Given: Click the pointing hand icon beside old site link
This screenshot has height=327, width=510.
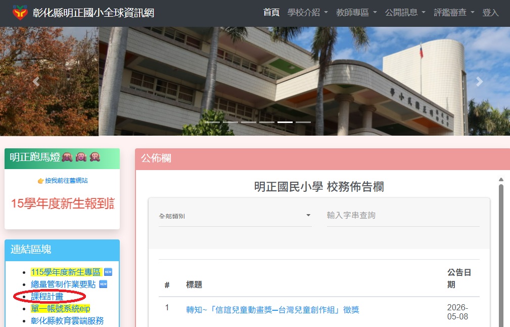Looking at the screenshot, I should coord(40,181).
